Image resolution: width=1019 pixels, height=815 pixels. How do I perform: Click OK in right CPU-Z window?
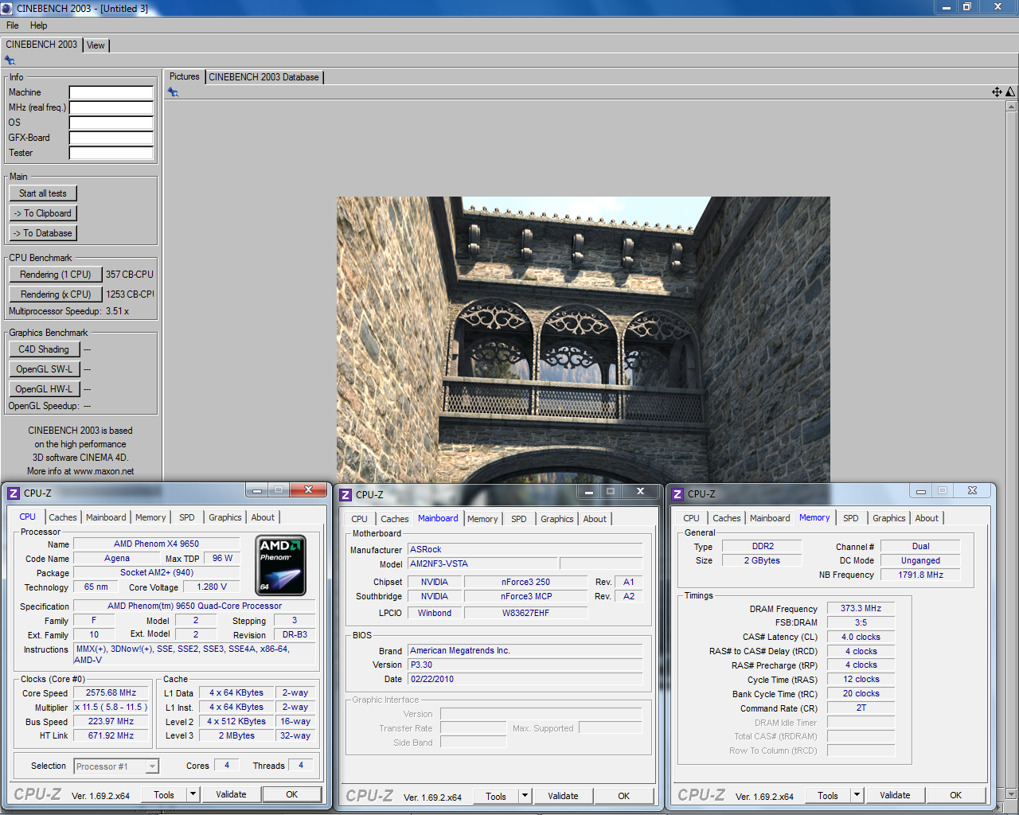955,795
